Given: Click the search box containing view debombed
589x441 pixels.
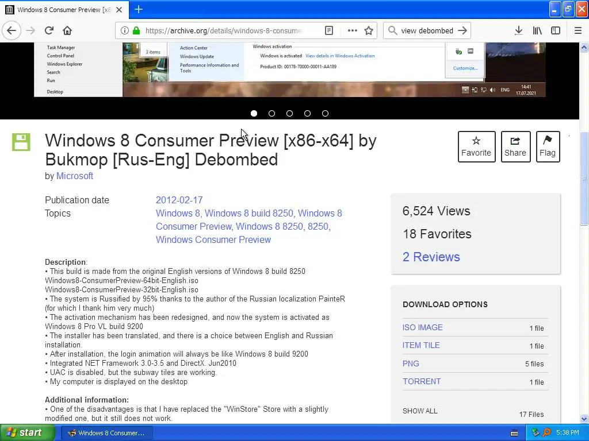Looking at the screenshot, I should [x=427, y=30].
